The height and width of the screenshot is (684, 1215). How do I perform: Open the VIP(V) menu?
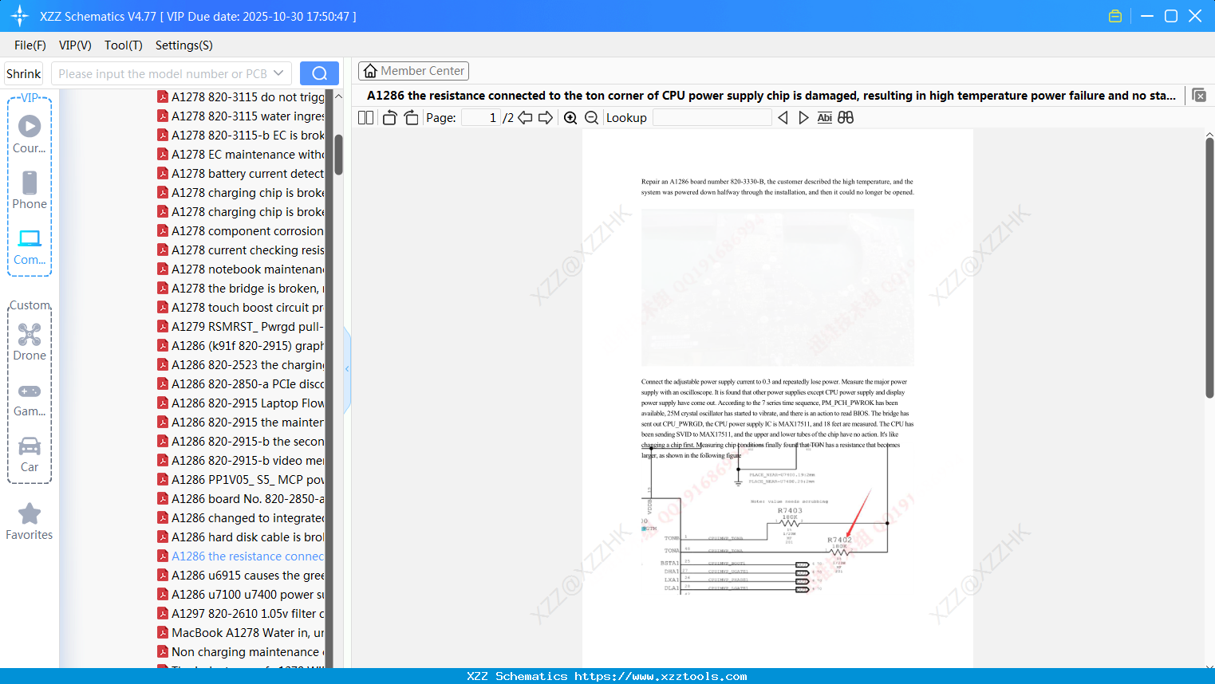click(x=75, y=45)
